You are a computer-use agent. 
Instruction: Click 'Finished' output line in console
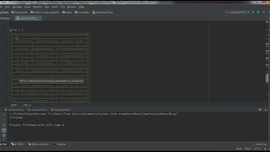point(16,117)
